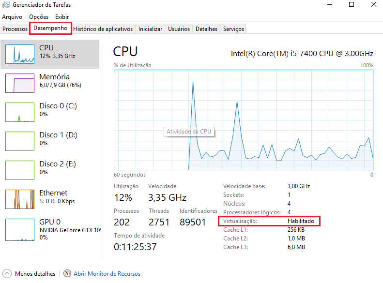Maximize the Gerenciador de Tarefas window

point(352,5)
